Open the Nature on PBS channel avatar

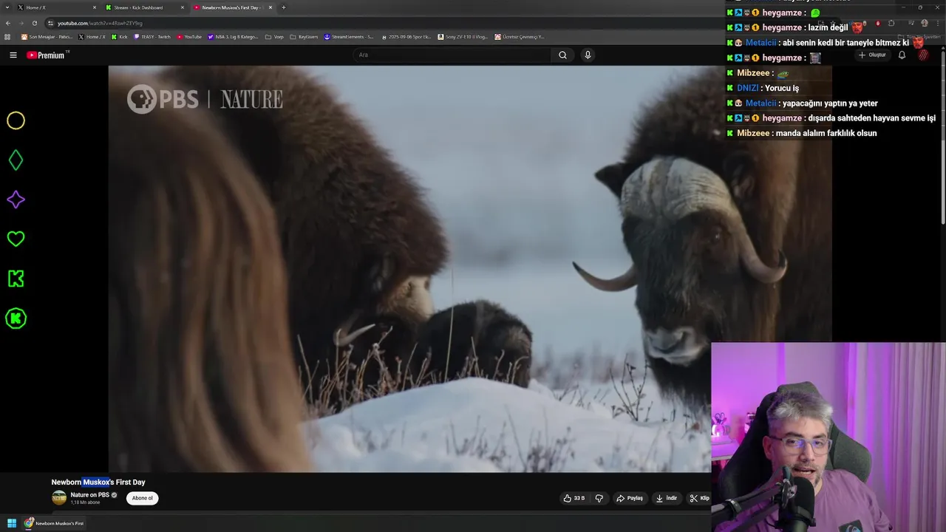59,497
